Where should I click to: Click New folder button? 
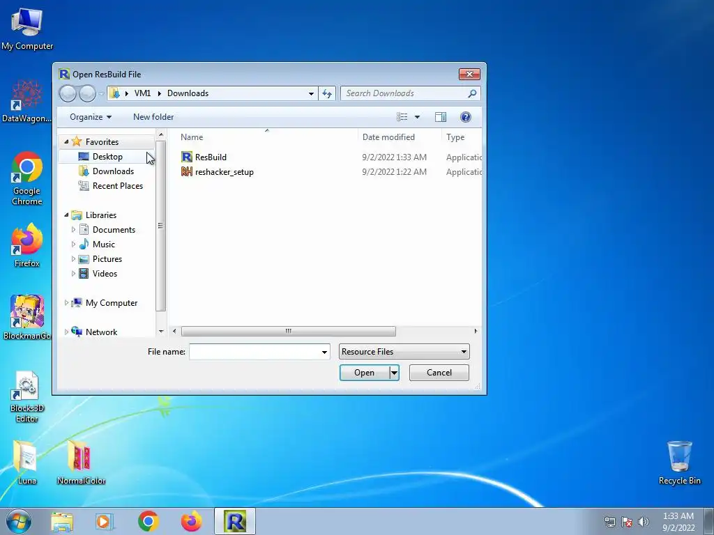pos(153,117)
